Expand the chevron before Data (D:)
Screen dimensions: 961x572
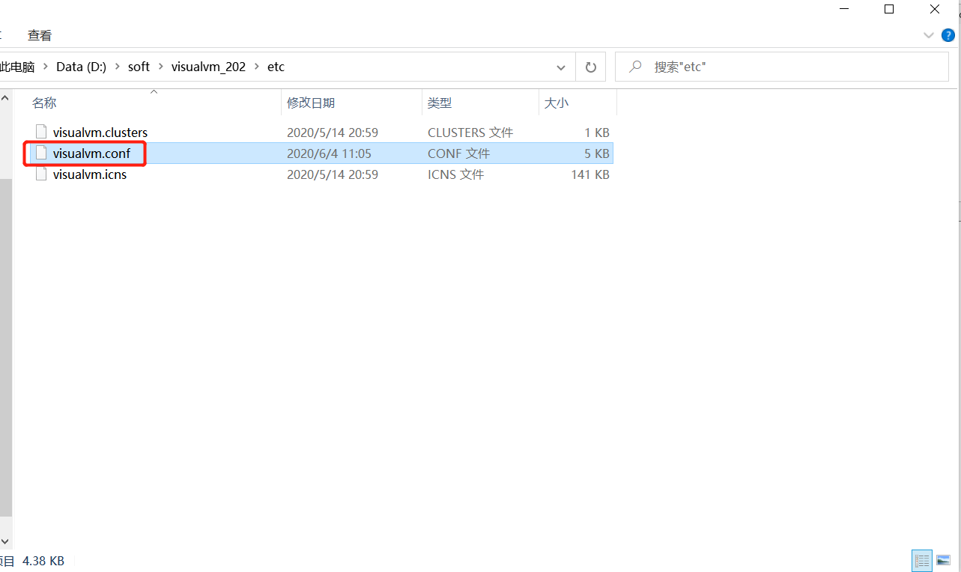(46, 67)
